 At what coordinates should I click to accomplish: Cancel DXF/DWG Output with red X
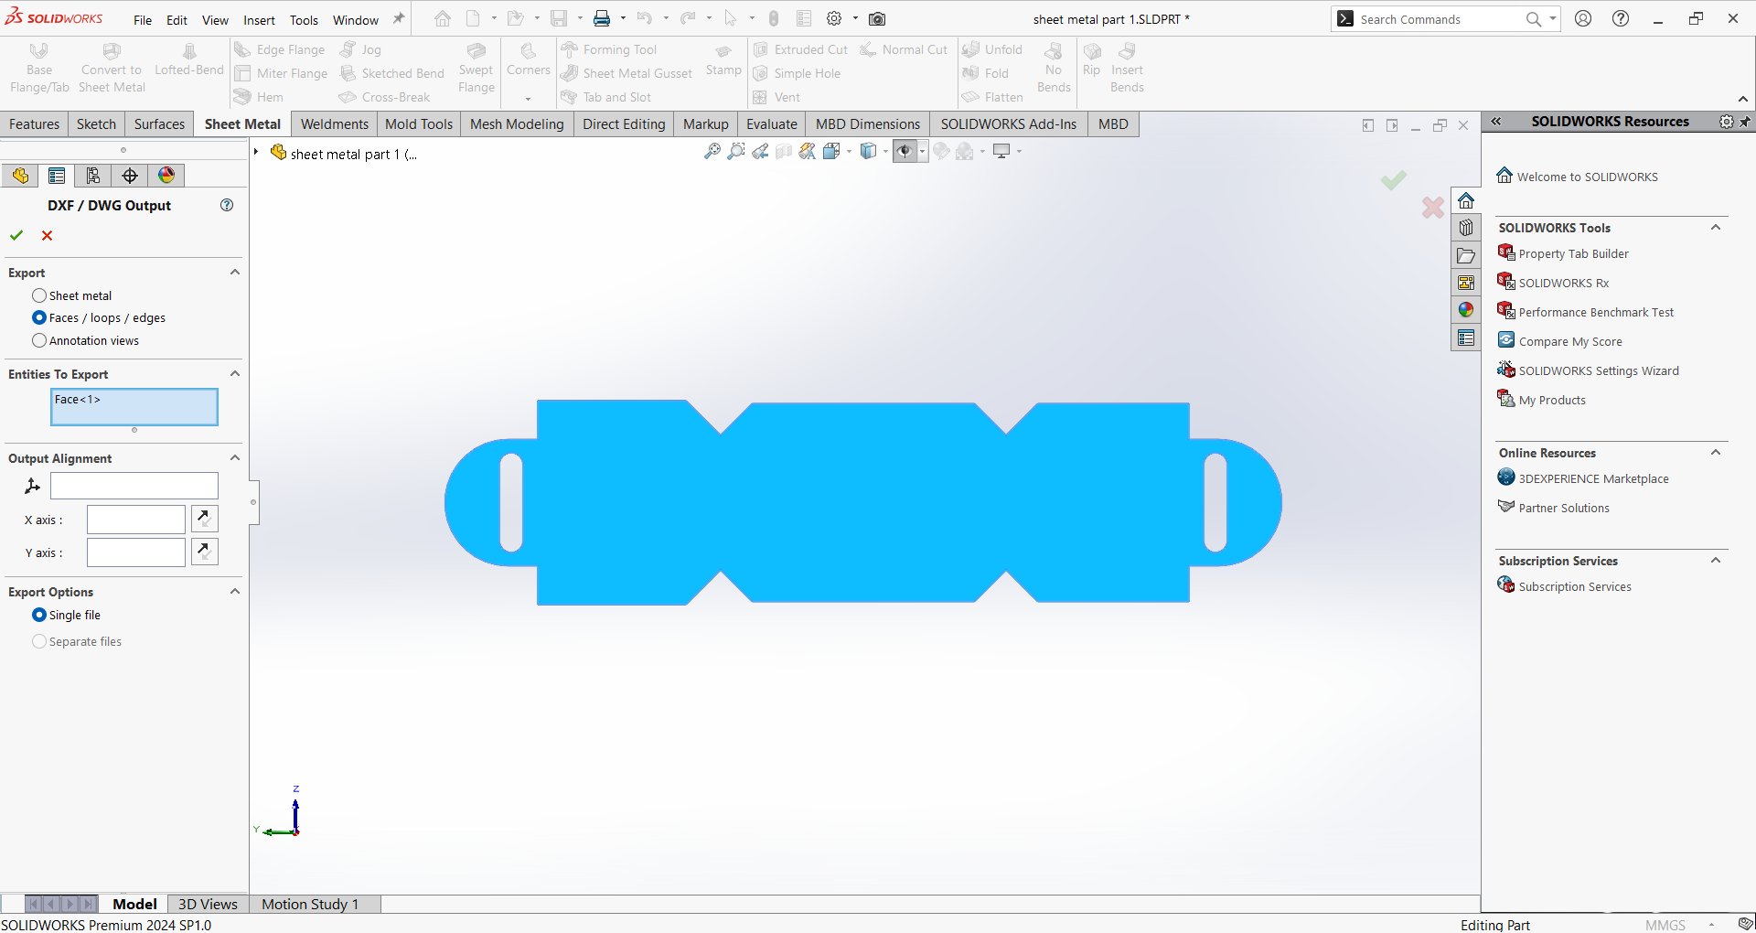click(48, 235)
